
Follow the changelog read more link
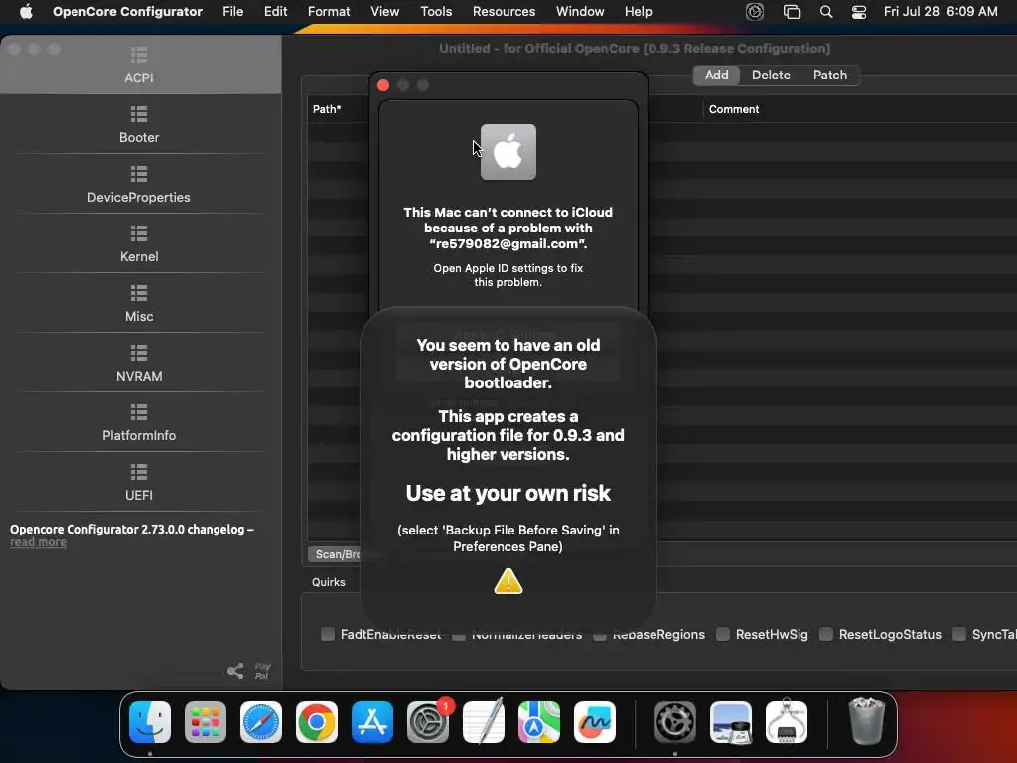click(39, 542)
